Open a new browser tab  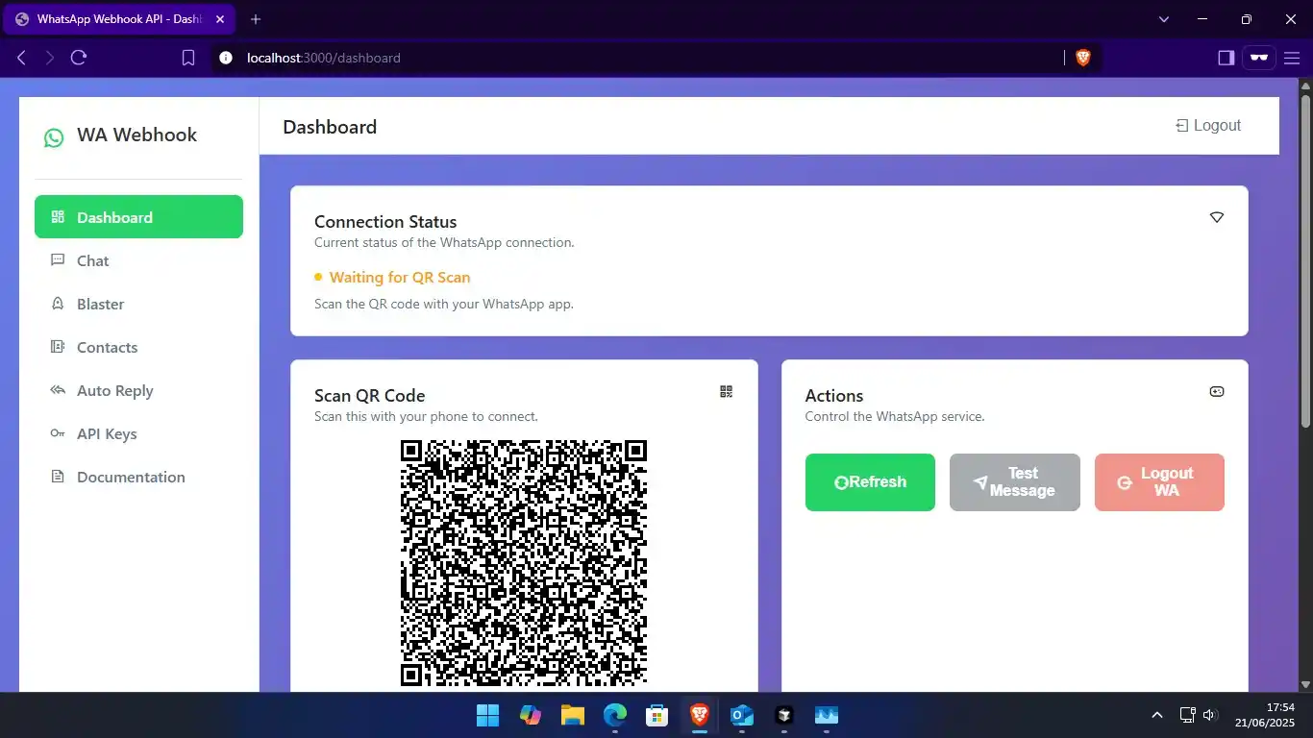coord(256,19)
